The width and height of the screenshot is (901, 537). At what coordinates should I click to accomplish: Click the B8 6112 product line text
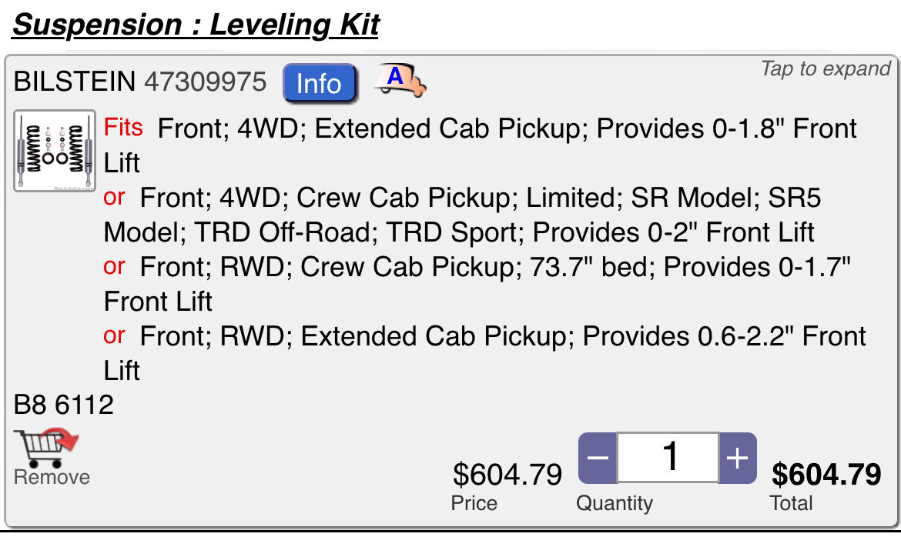[x=64, y=405]
